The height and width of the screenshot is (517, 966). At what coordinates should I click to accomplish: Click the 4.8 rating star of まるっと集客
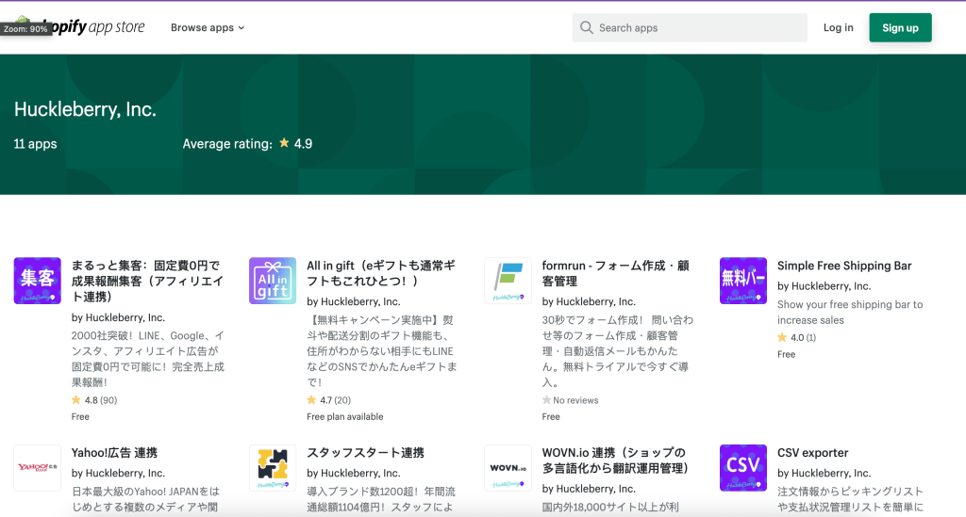(x=75, y=400)
